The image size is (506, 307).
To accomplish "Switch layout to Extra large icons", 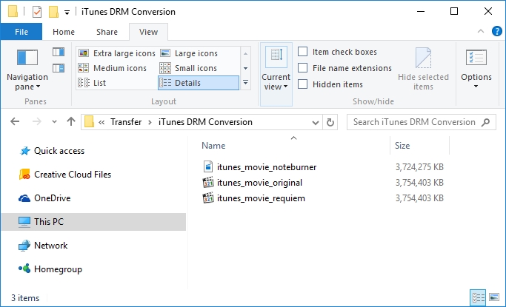I will point(117,53).
